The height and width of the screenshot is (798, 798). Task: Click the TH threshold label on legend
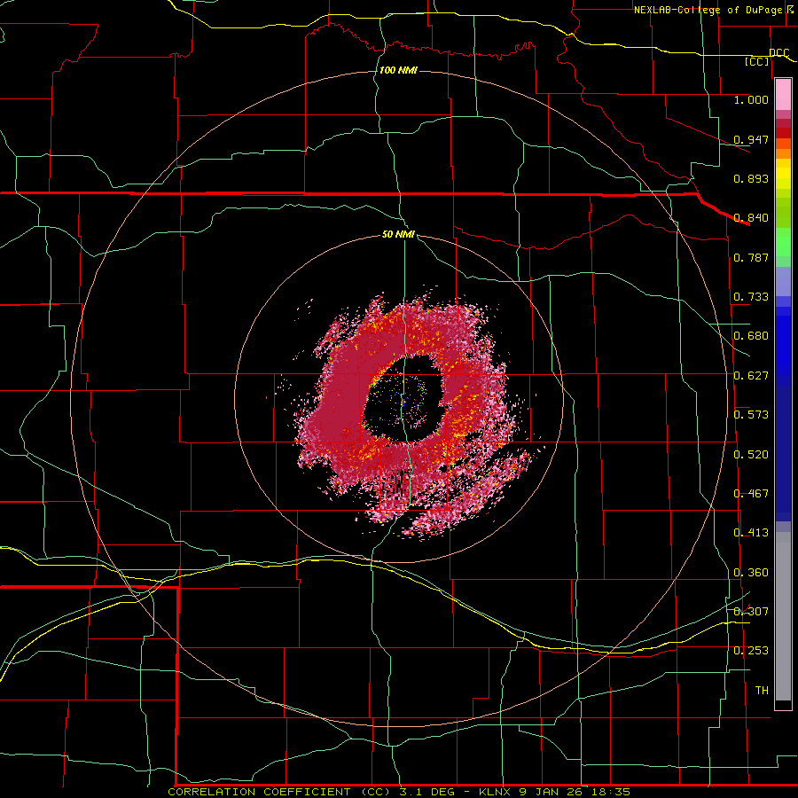(x=762, y=691)
